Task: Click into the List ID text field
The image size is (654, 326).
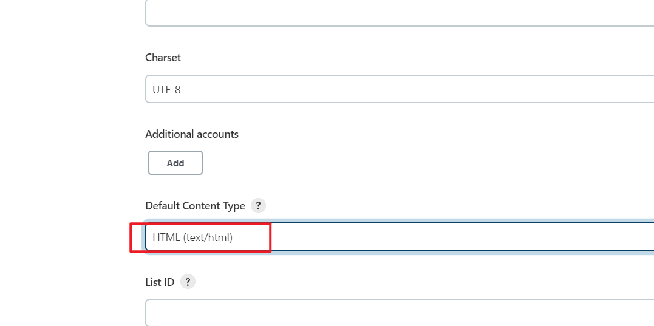Action: [400, 312]
